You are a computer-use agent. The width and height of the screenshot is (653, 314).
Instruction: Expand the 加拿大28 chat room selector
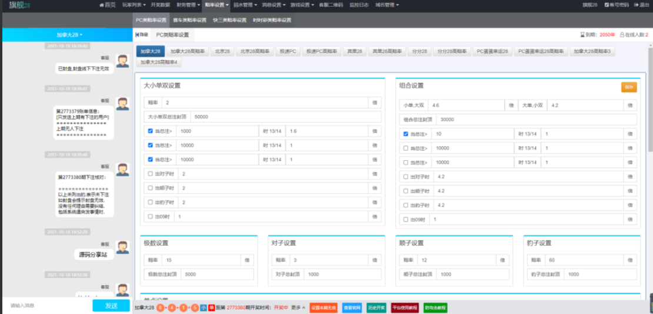[69, 35]
